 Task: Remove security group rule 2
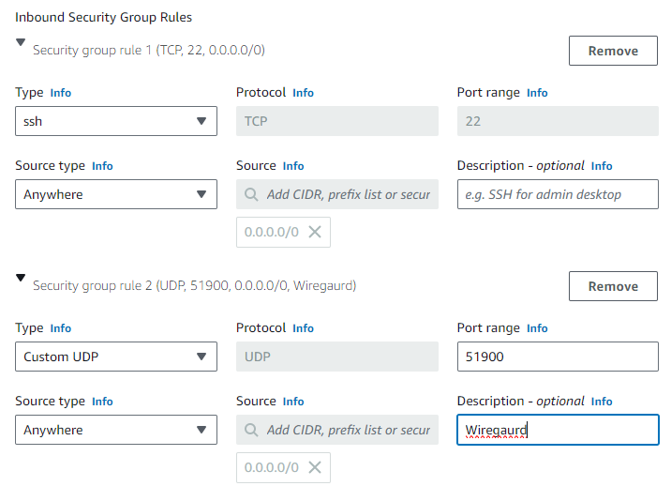(x=613, y=286)
